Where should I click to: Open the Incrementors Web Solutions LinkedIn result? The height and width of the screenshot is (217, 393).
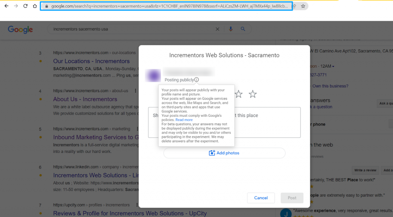tap(96, 175)
